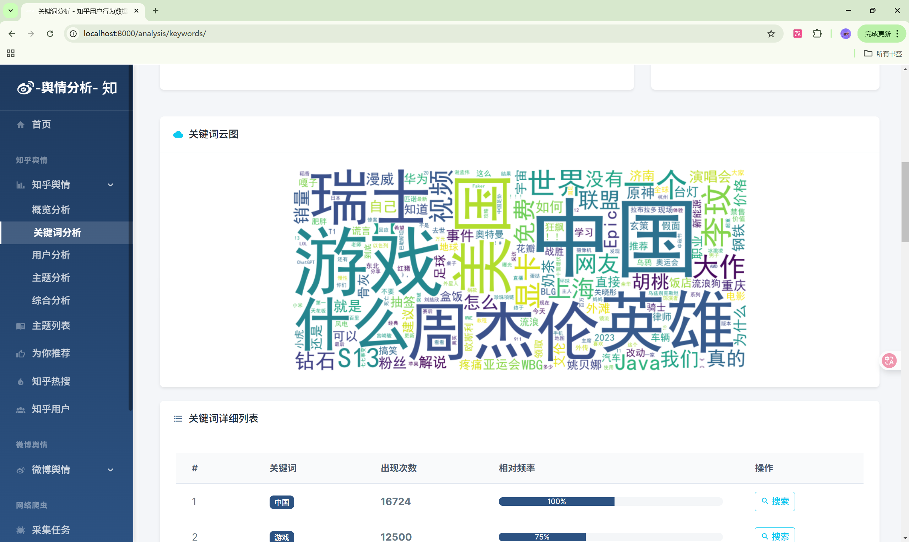Click 搜索 button for keyword 中国
Screen dimensions: 909x542
coord(774,501)
